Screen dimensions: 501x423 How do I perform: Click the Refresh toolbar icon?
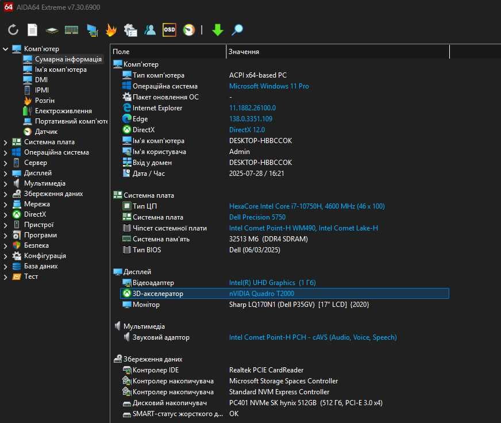coord(13,30)
